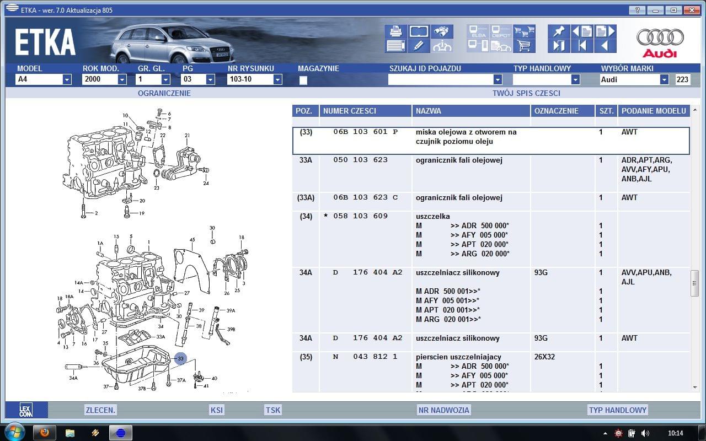Click the empty frame icon beside the printer
The width and height of the screenshot is (706, 441).
[419, 31]
